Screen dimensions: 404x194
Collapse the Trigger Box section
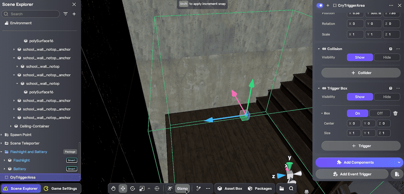coord(319,88)
